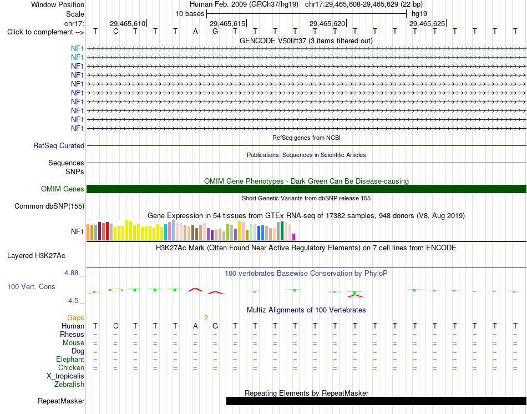The image size is (527, 414).
Task: Open 'Repeating Elements by RepeatMasker' title
Action: point(306,393)
